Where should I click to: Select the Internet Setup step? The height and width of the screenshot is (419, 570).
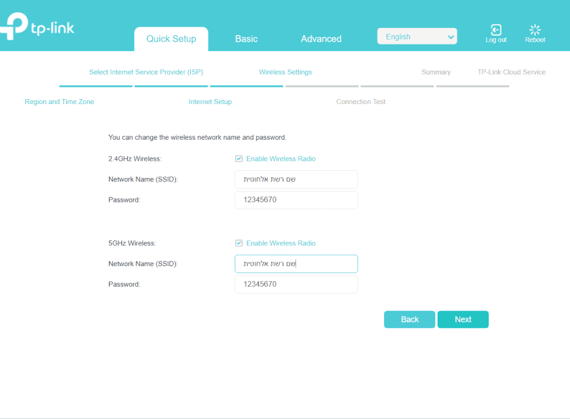(210, 102)
